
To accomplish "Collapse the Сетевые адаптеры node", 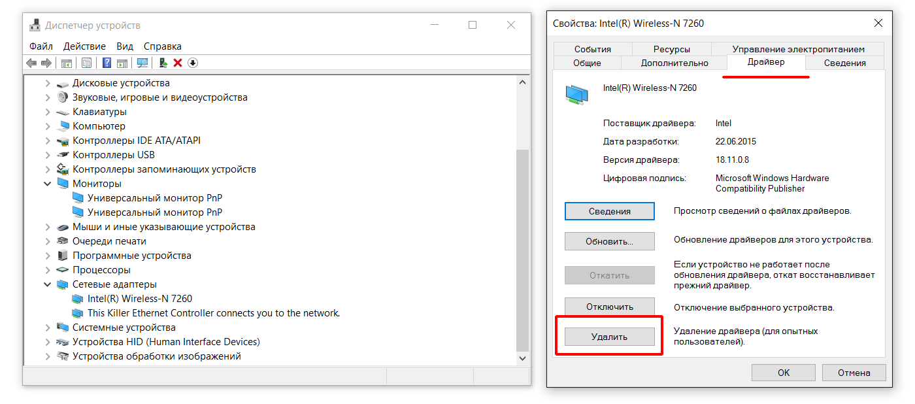I will click(48, 284).
